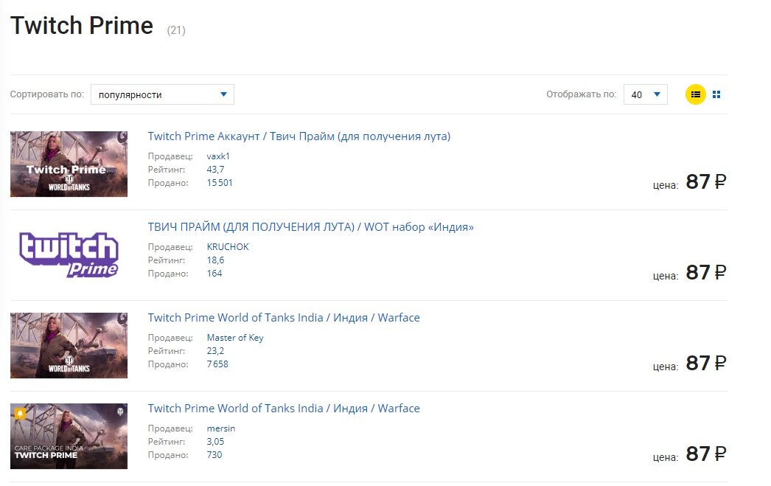Open mersin's Twitch Prime India listing
This screenshot has height=486, width=771.
(x=284, y=409)
